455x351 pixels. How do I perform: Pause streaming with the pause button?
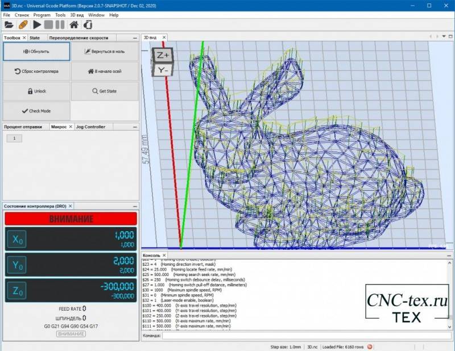tap(60, 25)
